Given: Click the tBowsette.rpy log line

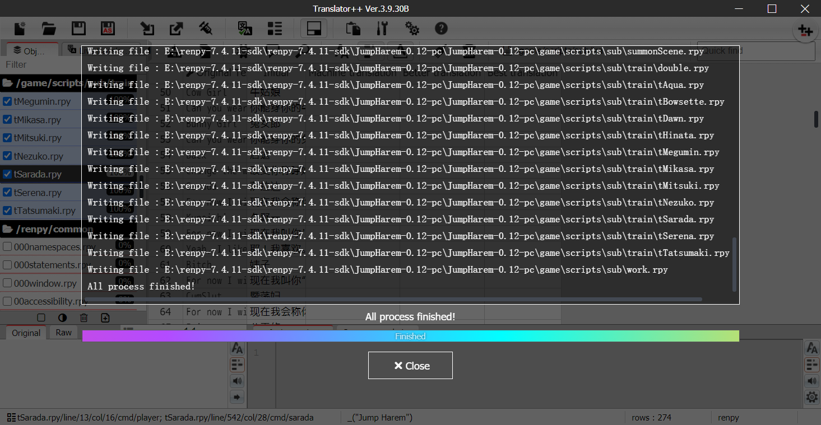Looking at the screenshot, I should [x=406, y=102].
